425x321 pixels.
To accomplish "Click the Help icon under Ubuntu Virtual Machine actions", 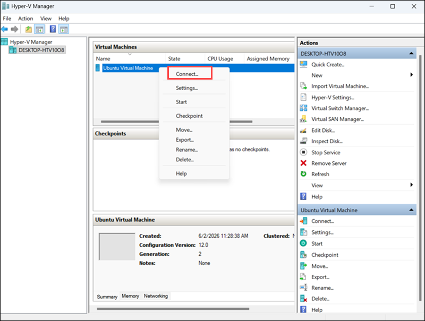I will coord(303,310).
